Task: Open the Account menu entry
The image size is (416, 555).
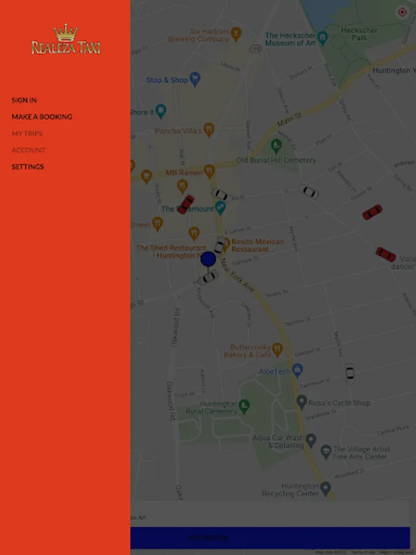Action: [28, 150]
